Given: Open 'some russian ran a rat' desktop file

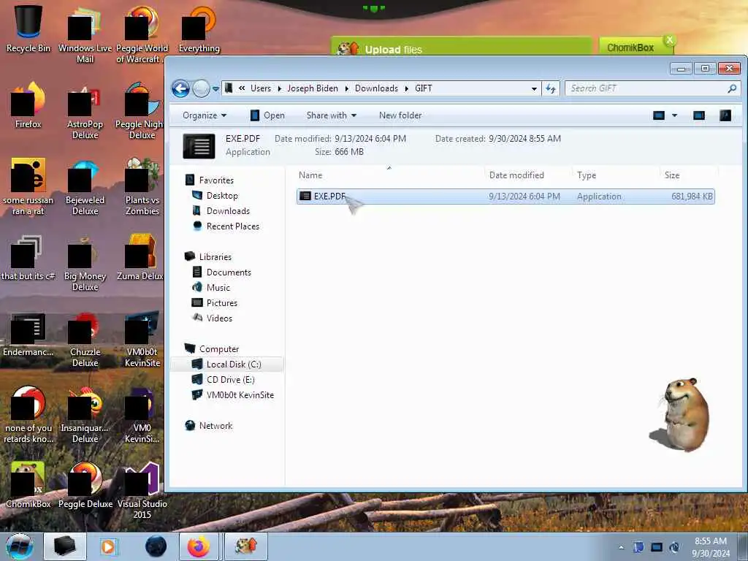Looking at the screenshot, I should click(x=28, y=187).
